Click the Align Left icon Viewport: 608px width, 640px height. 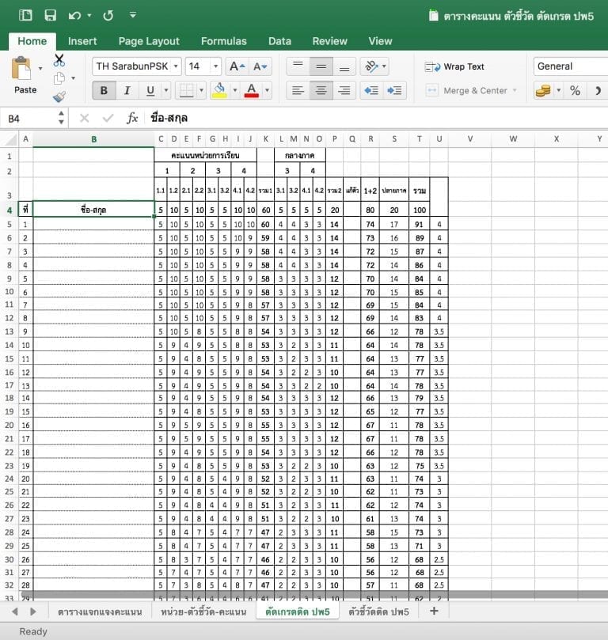(298, 90)
